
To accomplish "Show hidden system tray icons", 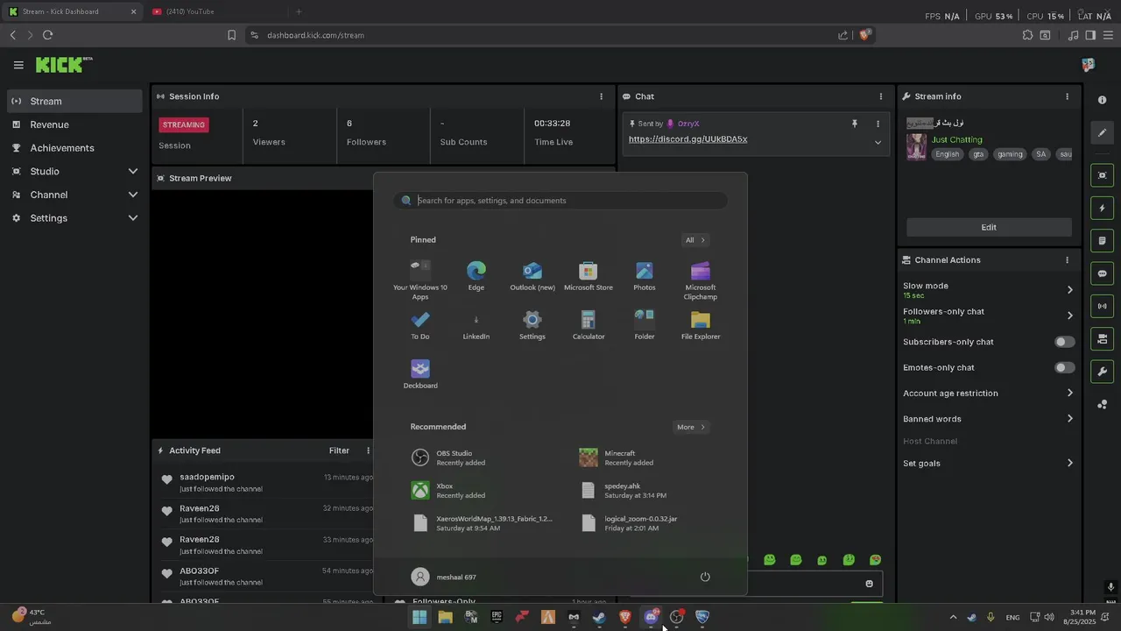I will [953, 617].
